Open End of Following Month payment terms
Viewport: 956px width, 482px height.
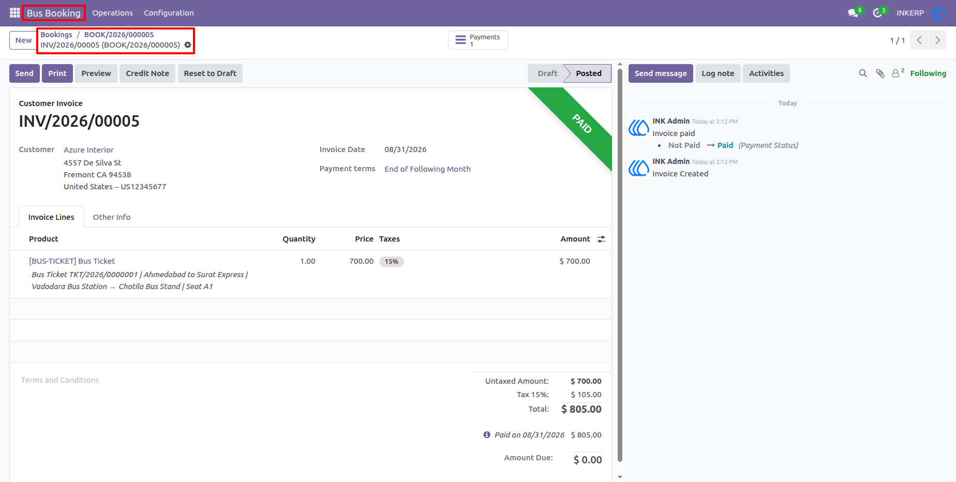pos(427,169)
